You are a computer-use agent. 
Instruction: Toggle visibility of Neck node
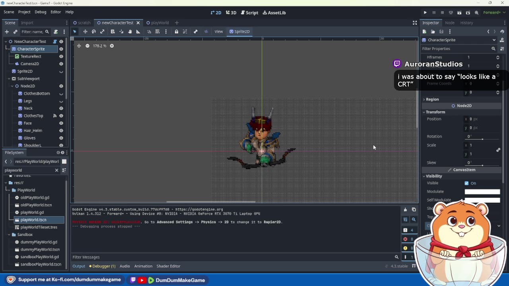click(x=61, y=108)
